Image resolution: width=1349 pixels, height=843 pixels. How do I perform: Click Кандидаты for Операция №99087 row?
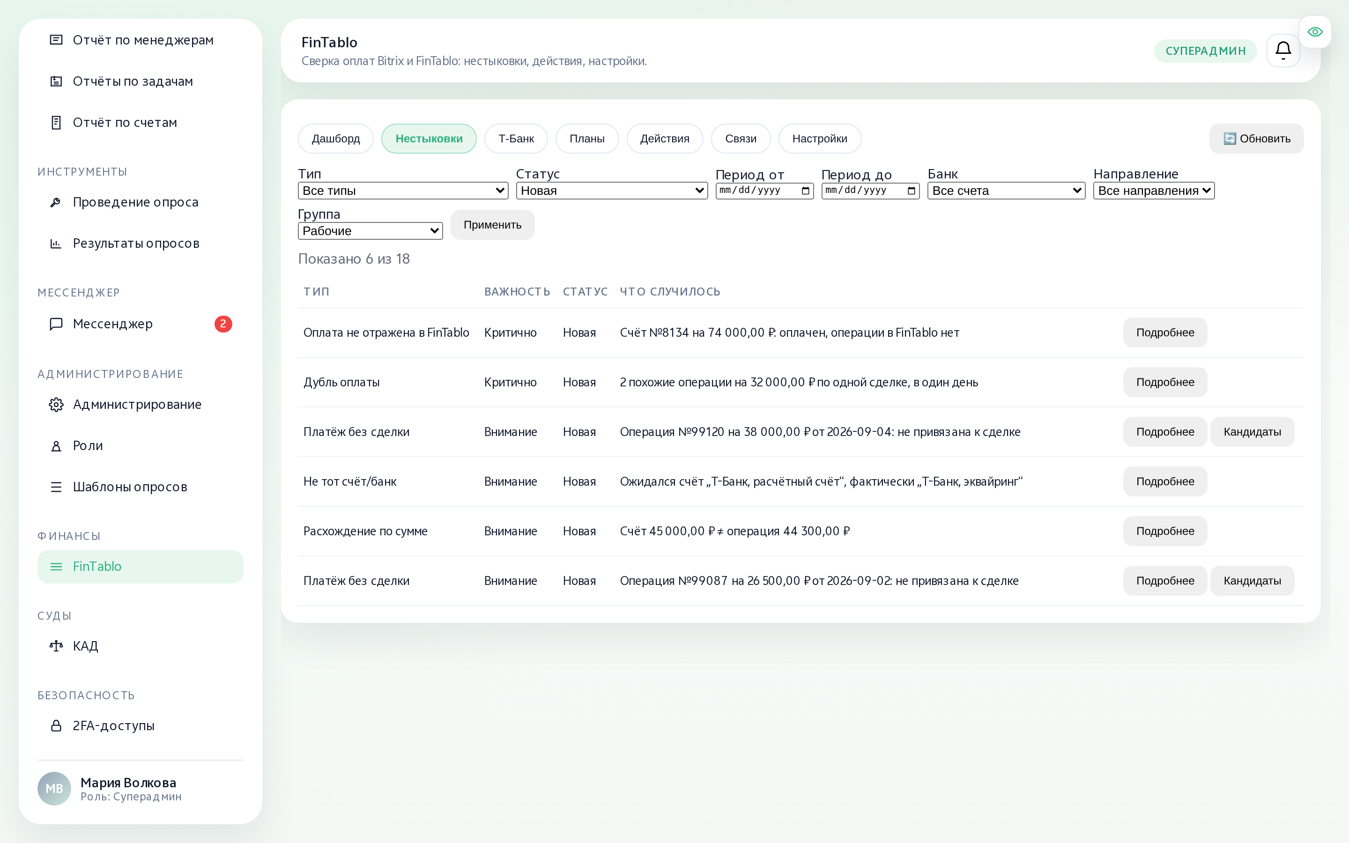(1252, 580)
